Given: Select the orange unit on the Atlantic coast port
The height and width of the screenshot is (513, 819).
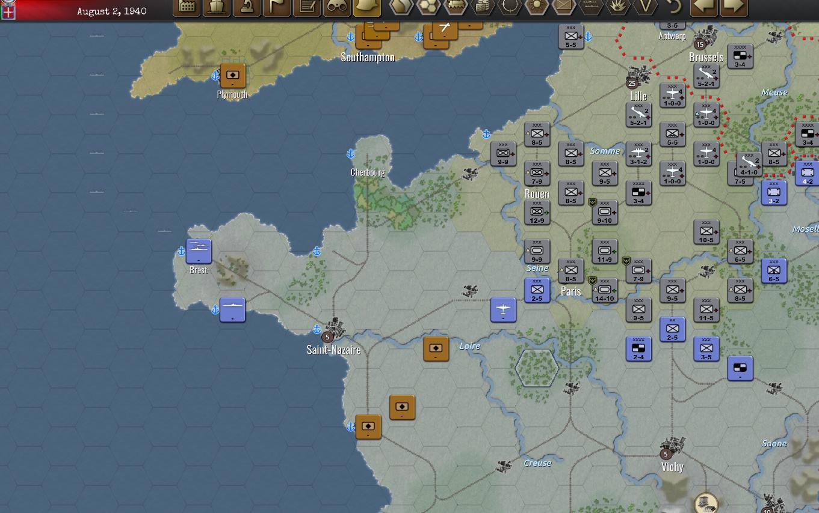Looking at the screenshot, I should pyautogui.click(x=368, y=426).
